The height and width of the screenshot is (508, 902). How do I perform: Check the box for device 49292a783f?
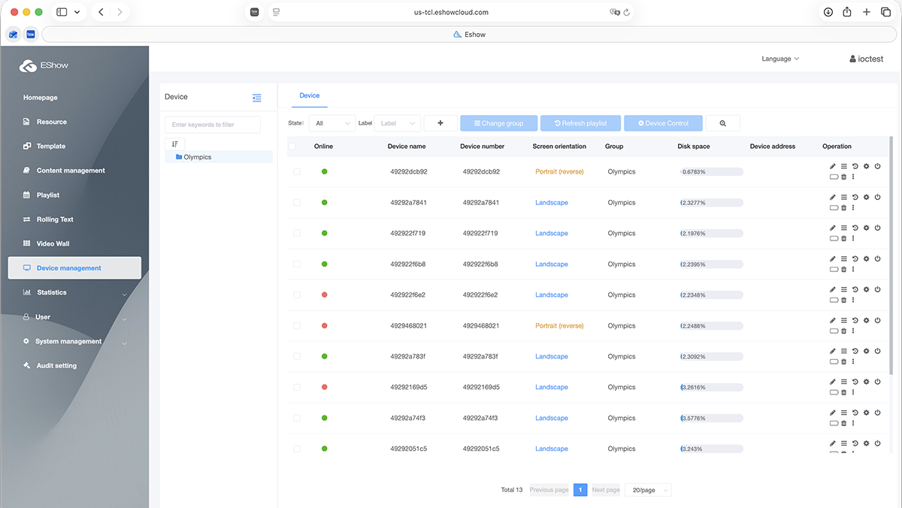[297, 357]
